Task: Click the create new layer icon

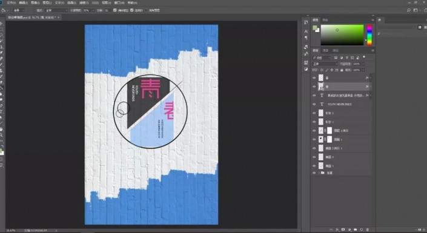Action: click(x=362, y=230)
